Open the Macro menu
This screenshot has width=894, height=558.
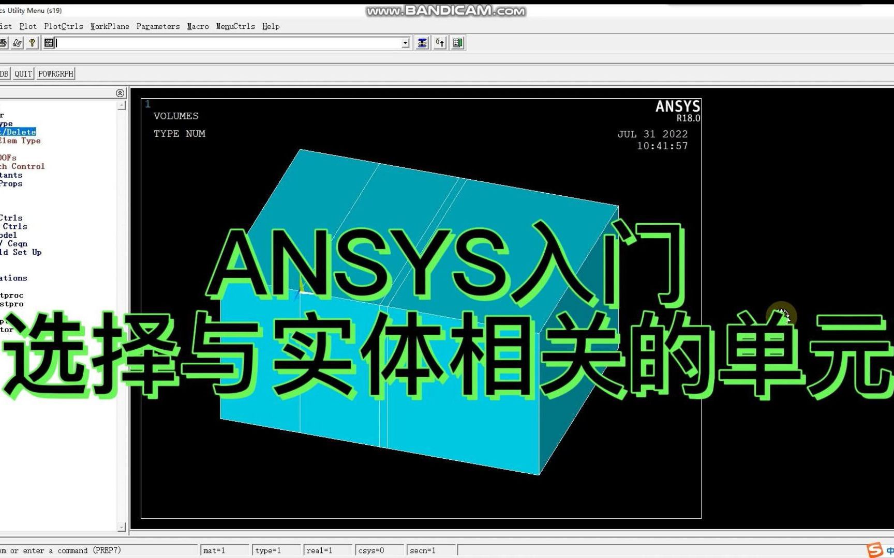click(198, 26)
